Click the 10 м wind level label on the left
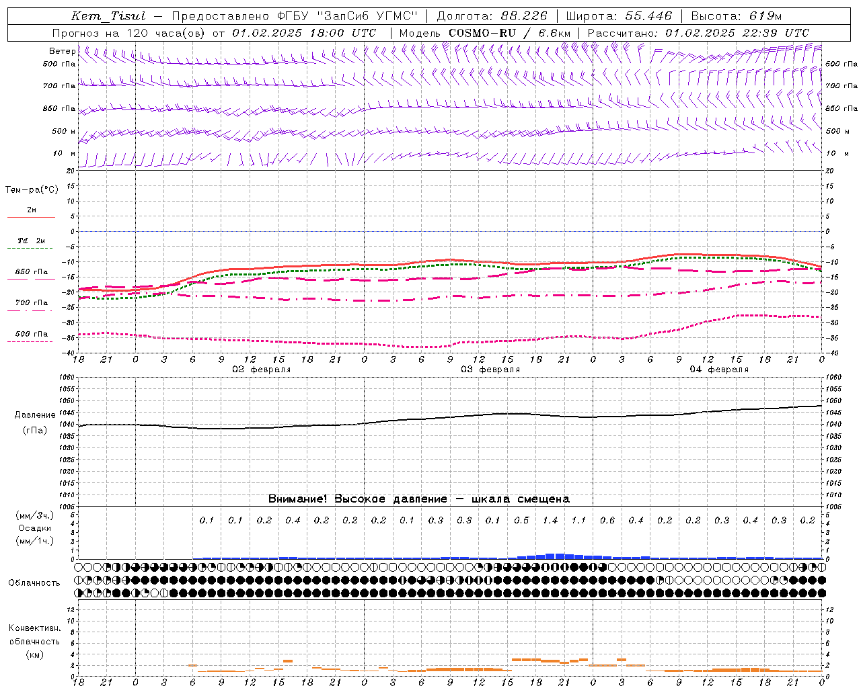Image resolution: width=861 pixels, height=688 pixels. pos(64,153)
